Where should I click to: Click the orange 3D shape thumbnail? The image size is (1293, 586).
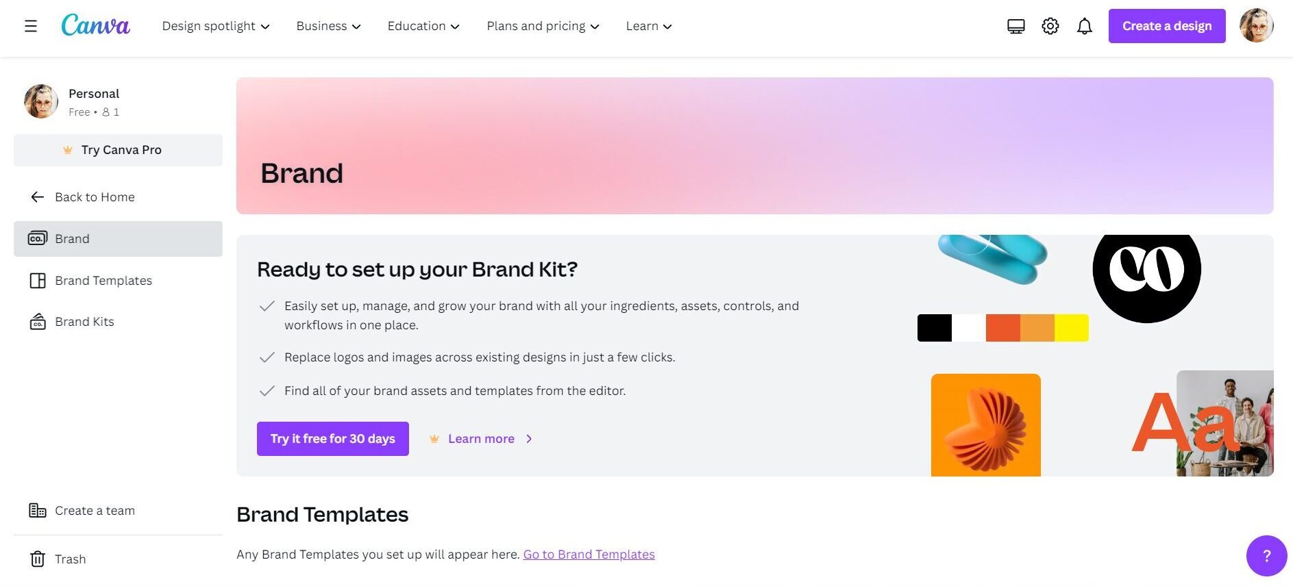pyautogui.click(x=985, y=424)
